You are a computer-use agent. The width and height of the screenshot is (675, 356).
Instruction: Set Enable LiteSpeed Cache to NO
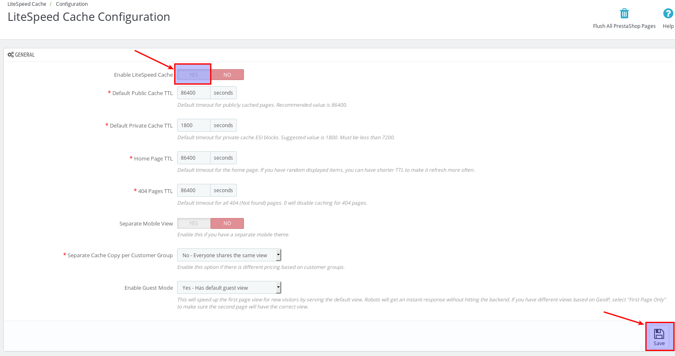pos(227,75)
